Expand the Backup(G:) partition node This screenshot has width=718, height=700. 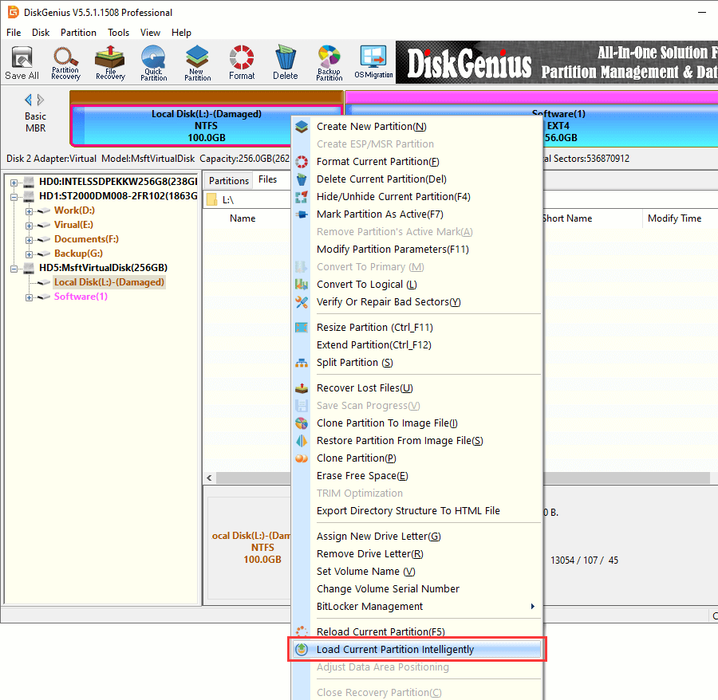(29, 254)
